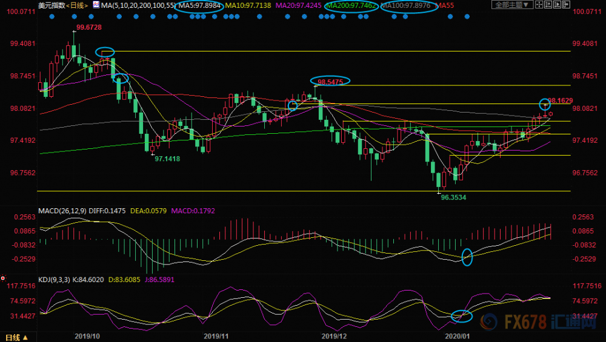Click the DIFF:0.1475 value
This screenshot has width=606, height=342.
click(107, 211)
